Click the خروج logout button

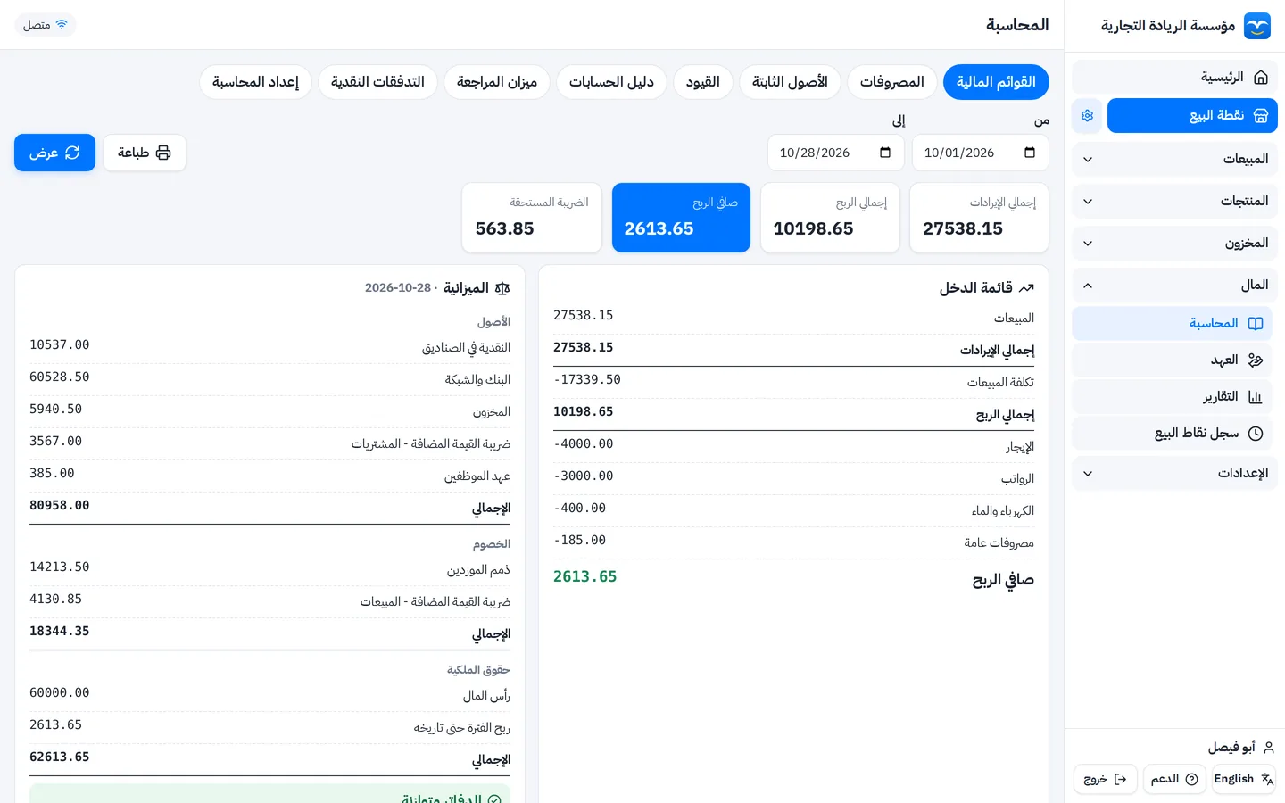(x=1106, y=779)
